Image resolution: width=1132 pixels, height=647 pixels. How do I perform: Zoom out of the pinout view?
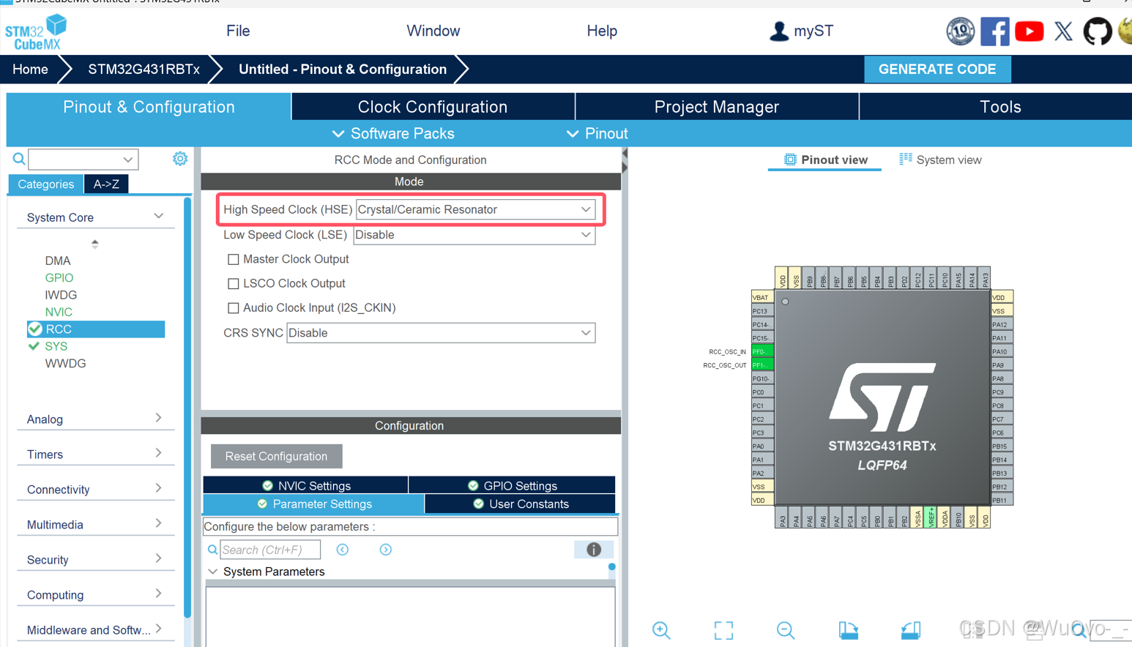tap(786, 630)
